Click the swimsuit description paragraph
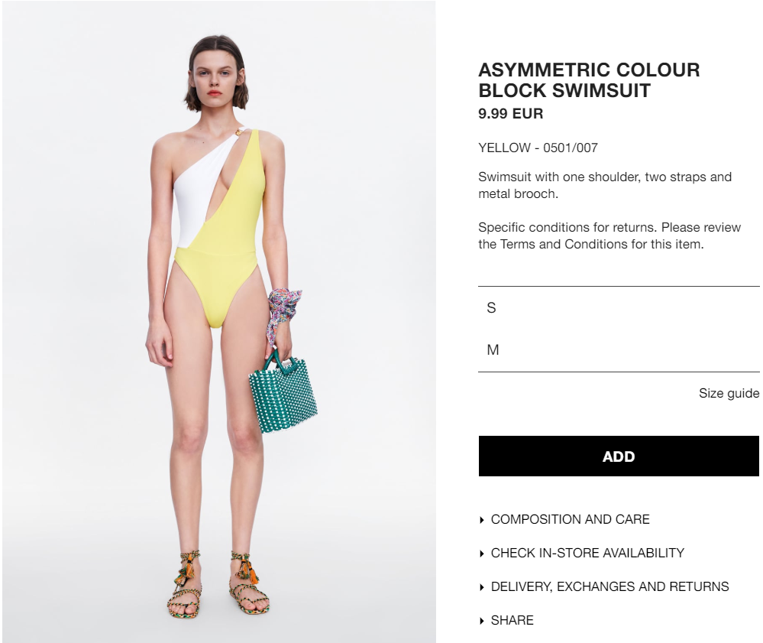This screenshot has width=763, height=643. tap(605, 185)
